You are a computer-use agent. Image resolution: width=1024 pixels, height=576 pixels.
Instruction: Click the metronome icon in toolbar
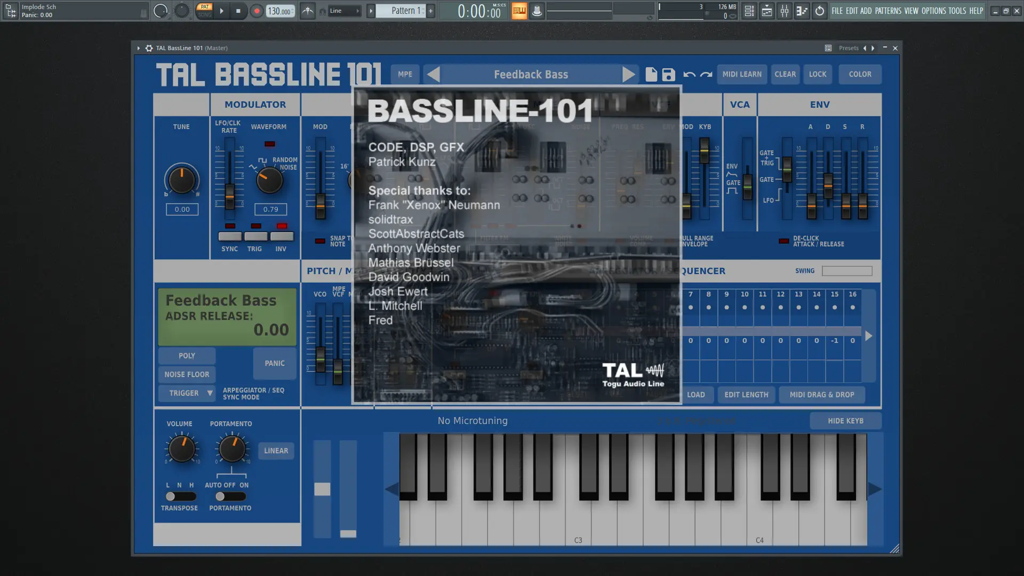tap(308, 11)
